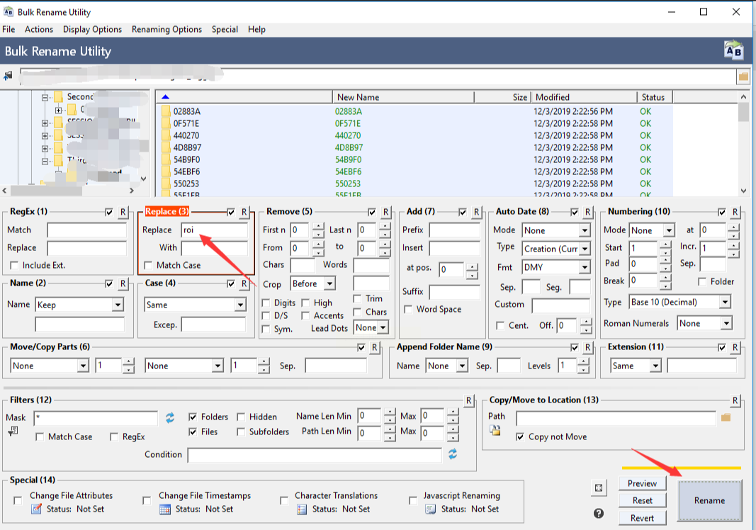Open the Special menu

225,29
